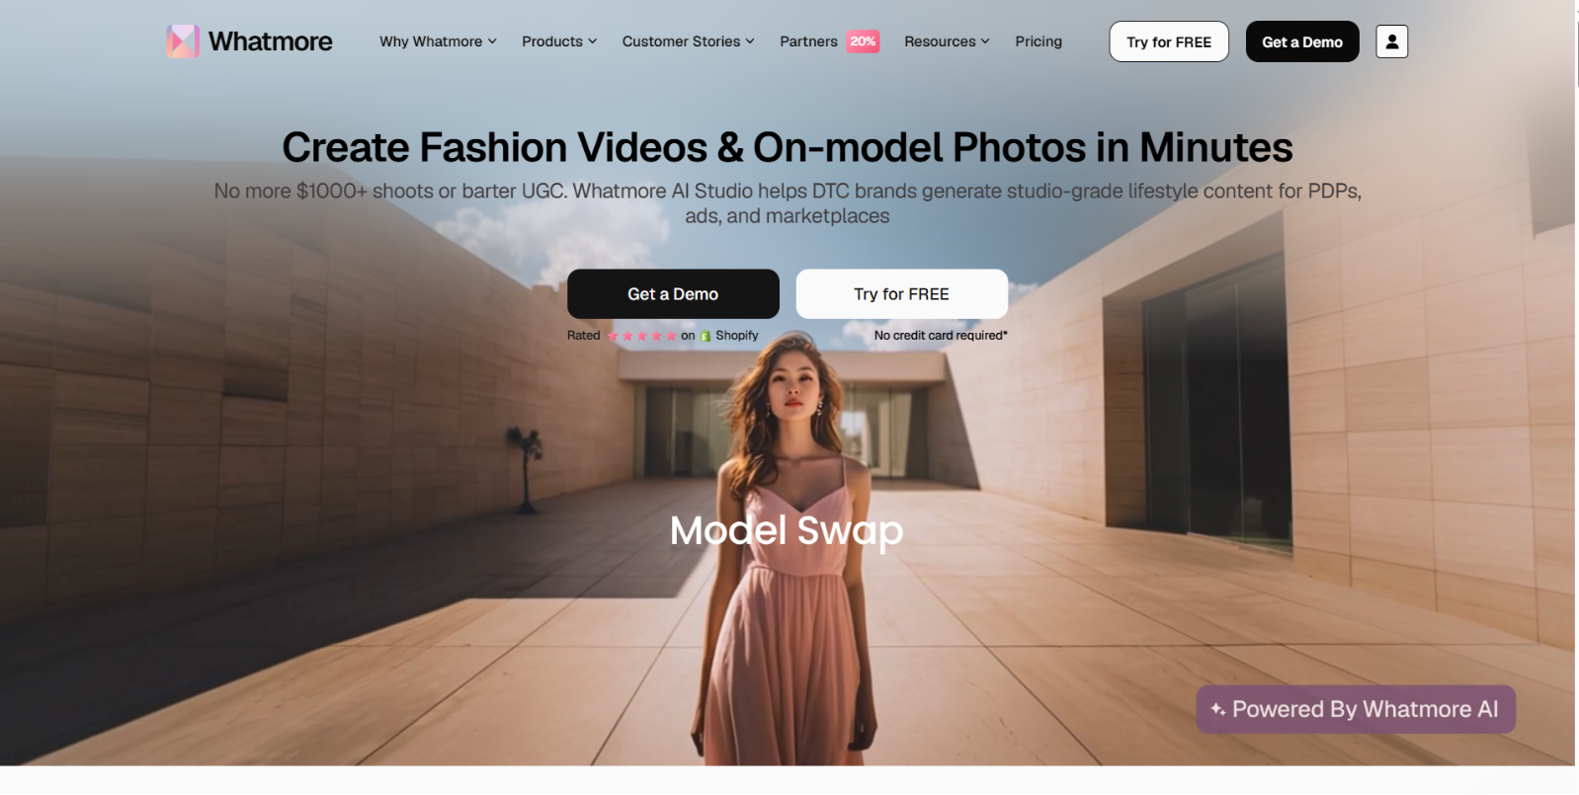Click Get a Demo in header
The image size is (1579, 795).
click(x=1302, y=41)
